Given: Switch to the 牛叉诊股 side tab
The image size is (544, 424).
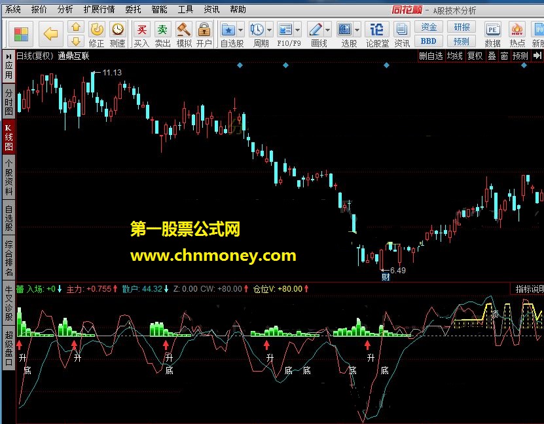Looking at the screenshot, I should 9,303.
